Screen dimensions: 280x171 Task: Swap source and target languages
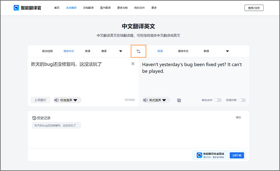click(x=139, y=51)
